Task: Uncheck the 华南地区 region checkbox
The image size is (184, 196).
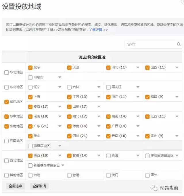Action: tap(6, 126)
